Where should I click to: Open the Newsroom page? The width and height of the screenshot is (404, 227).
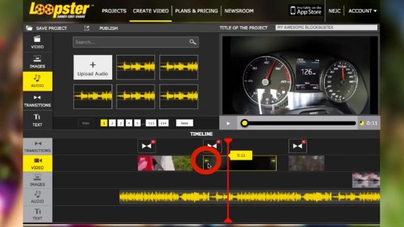pos(239,11)
